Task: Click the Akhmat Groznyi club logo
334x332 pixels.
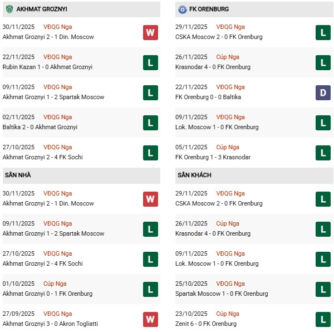Action: click(9, 9)
